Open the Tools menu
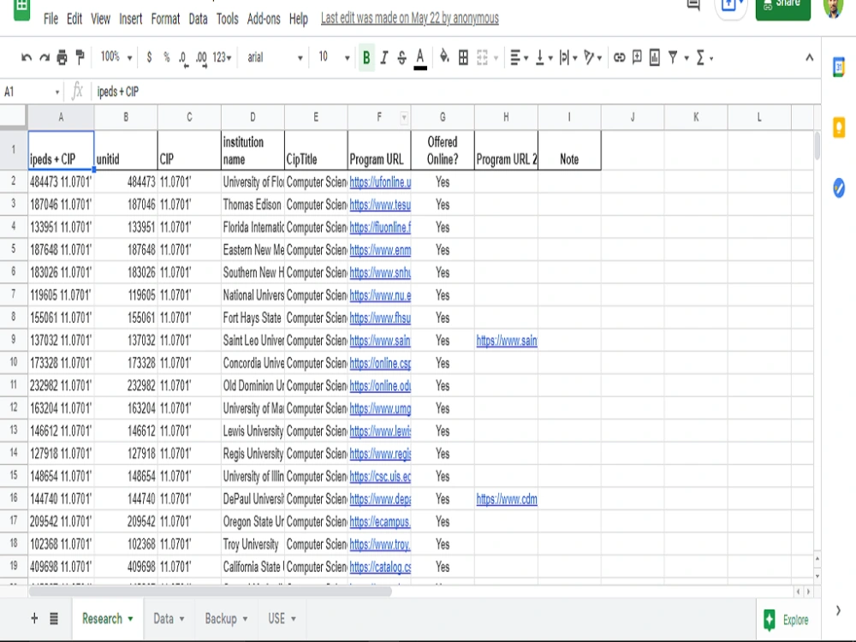The height and width of the screenshot is (642, 856). pyautogui.click(x=227, y=19)
